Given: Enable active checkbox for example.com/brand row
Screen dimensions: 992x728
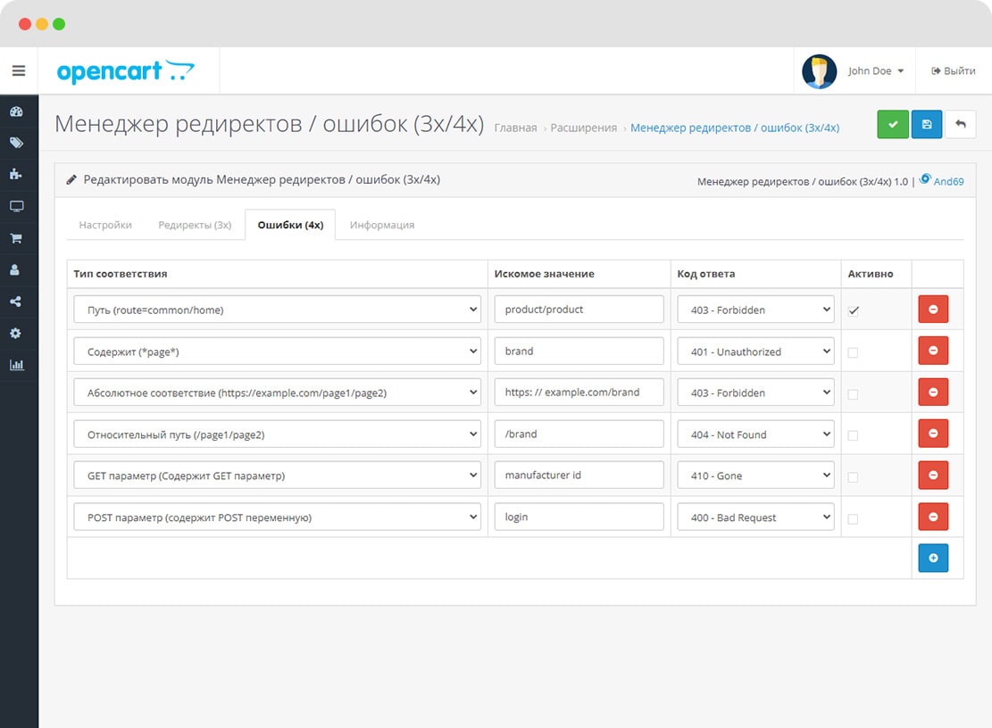Looking at the screenshot, I should pos(853,393).
